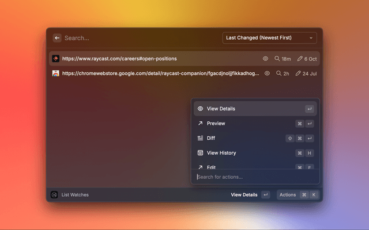Click the Raycast favicon in first row
The image size is (369, 230).
click(x=56, y=59)
